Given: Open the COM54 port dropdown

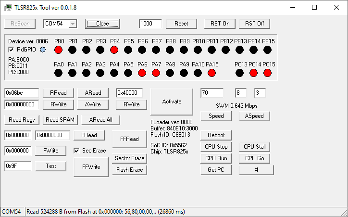Looking at the screenshot, I should tap(73, 24).
